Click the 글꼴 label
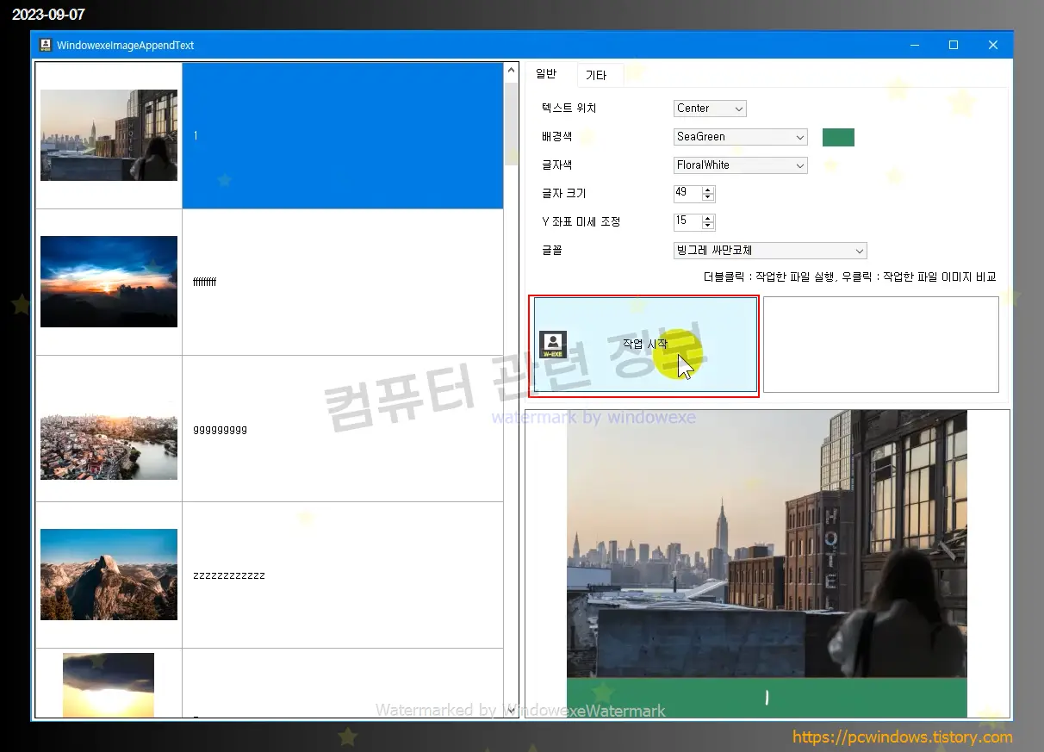The height and width of the screenshot is (752, 1044). (552, 251)
